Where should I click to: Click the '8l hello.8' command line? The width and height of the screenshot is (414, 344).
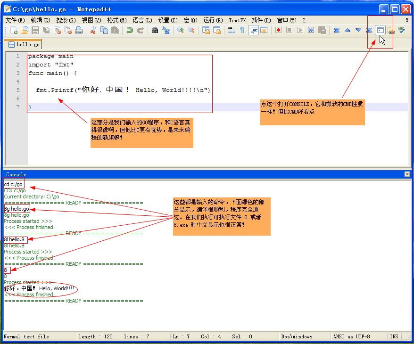14,239
